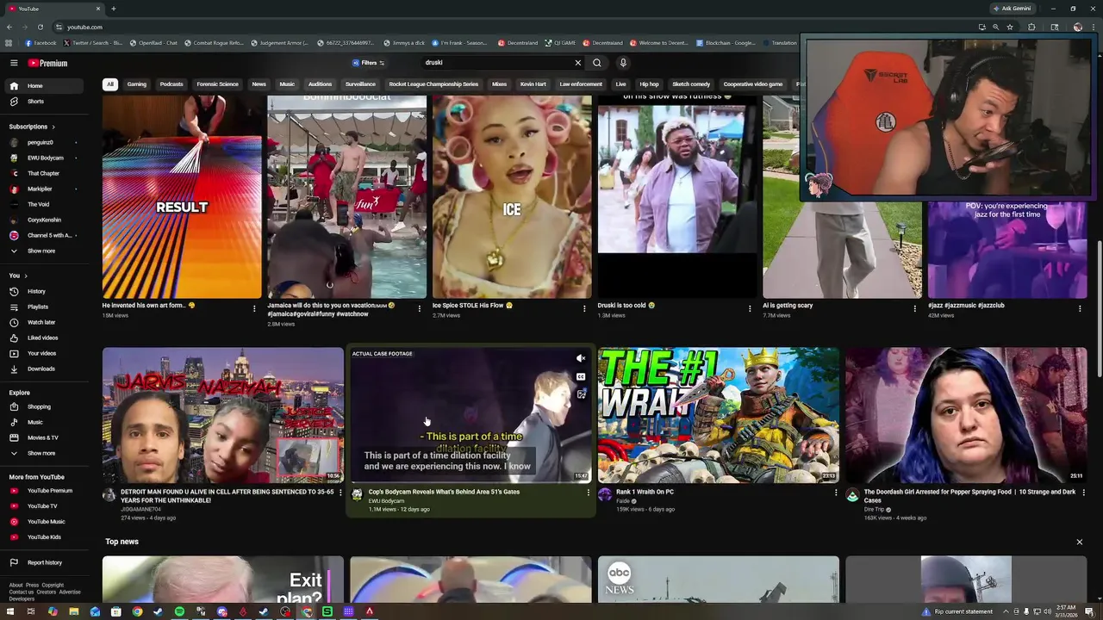1103x620 pixels.
Task: Open options menu for Druski is too cold
Action: pos(750,308)
